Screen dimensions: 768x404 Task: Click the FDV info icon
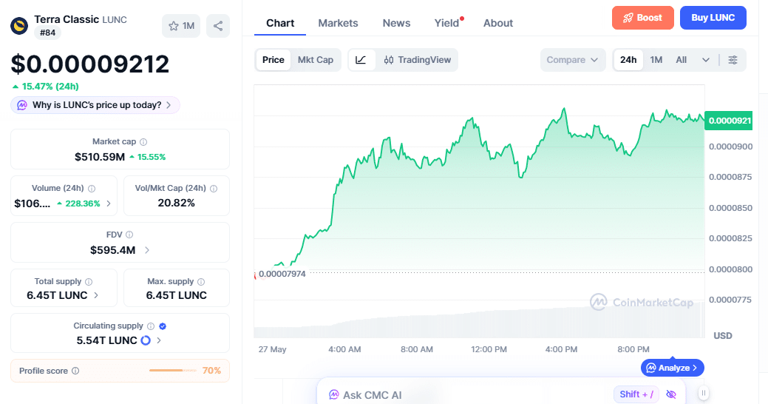click(x=129, y=235)
